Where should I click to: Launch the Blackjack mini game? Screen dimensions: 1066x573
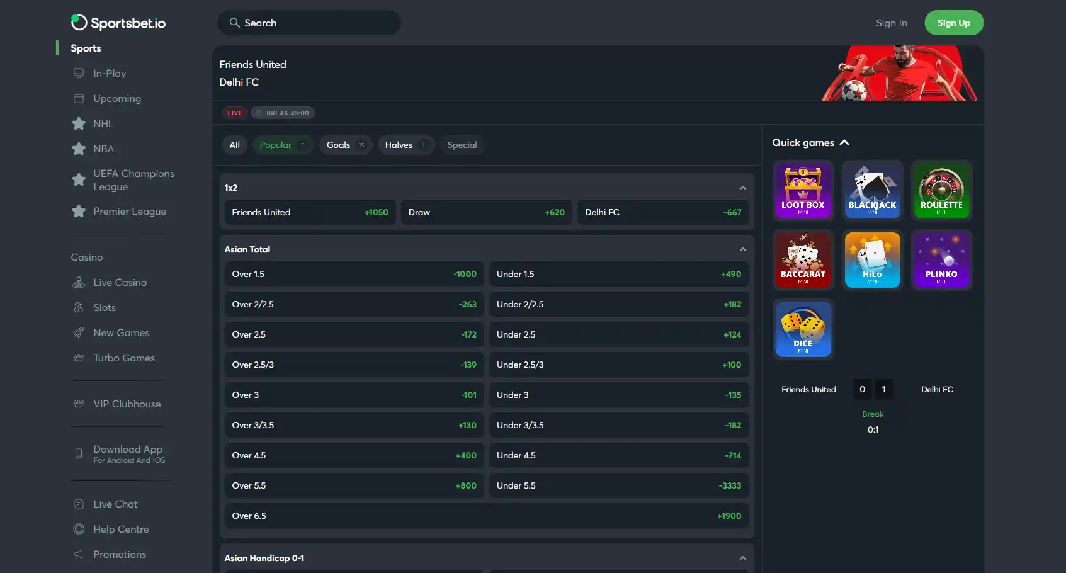click(x=872, y=190)
